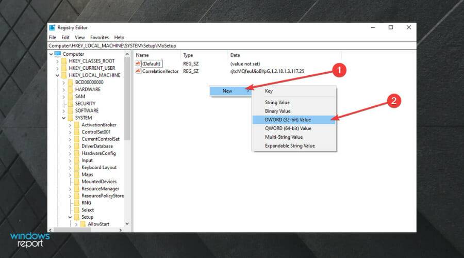Click the HardwareConfig folder icon
This screenshot has height=258, width=464.
pyautogui.click(x=77, y=153)
